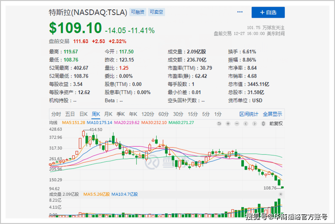Click the MA10:175.14 moving average legend
Viewport: 335px width, 224px height.
(x=99, y=123)
